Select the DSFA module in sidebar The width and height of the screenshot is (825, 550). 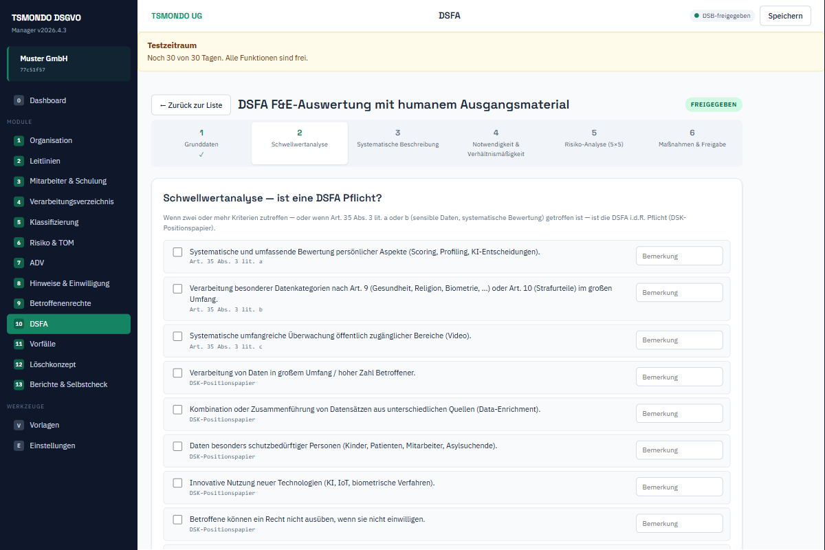pyautogui.click(x=69, y=324)
